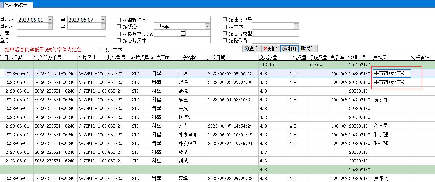
Task: Click the 查询 search button
Action: [251, 49]
